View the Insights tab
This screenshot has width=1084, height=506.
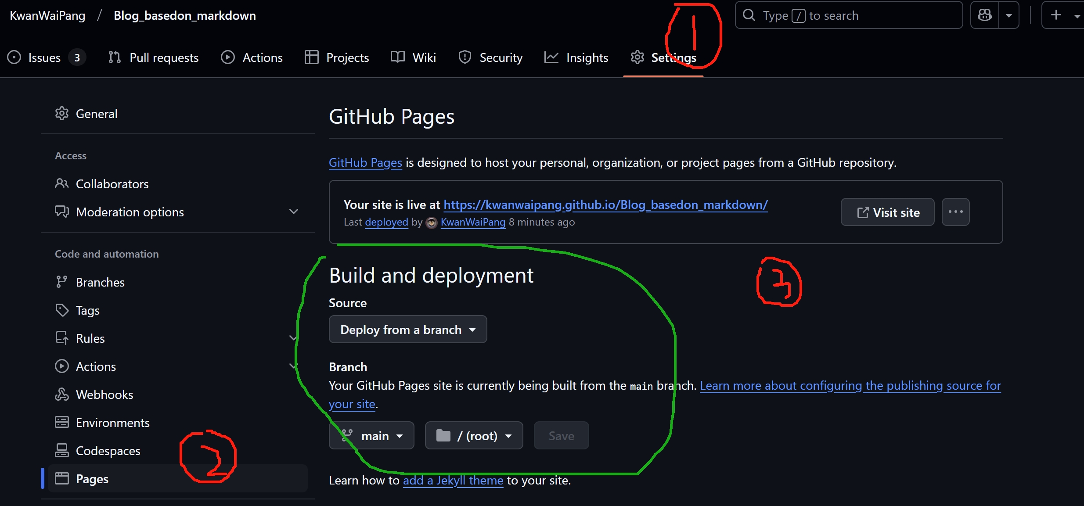tap(576, 57)
